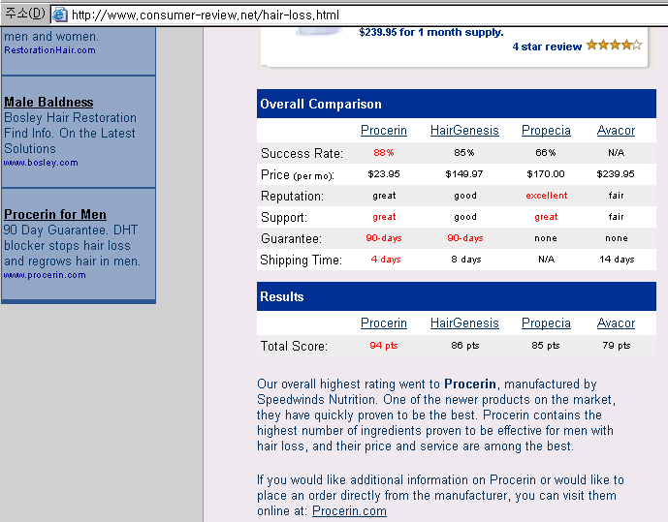
Task: Click the 4 star review rating stars
Action: click(614, 46)
